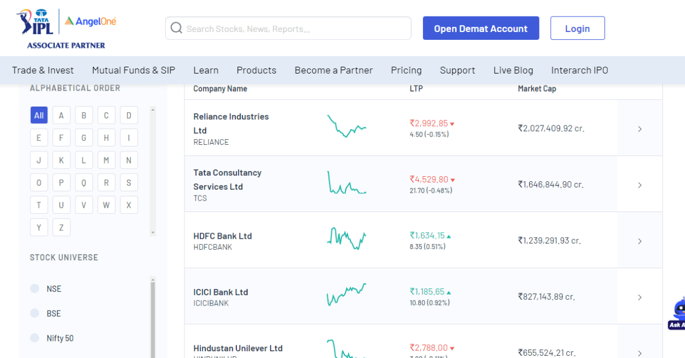The width and height of the screenshot is (685, 358).
Task: Click the Open Demat Account button
Action: pyautogui.click(x=481, y=27)
